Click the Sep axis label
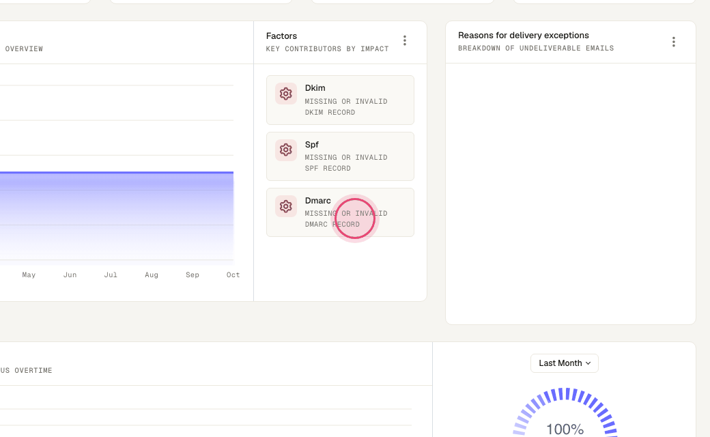 [x=193, y=275]
